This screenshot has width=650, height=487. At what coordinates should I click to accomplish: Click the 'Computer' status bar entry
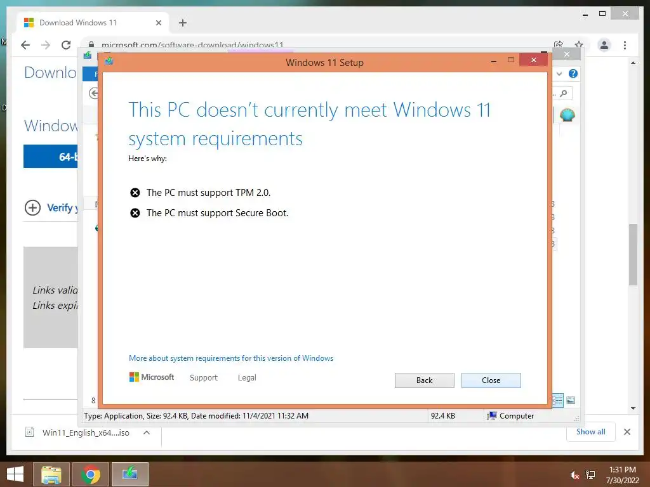(x=510, y=416)
